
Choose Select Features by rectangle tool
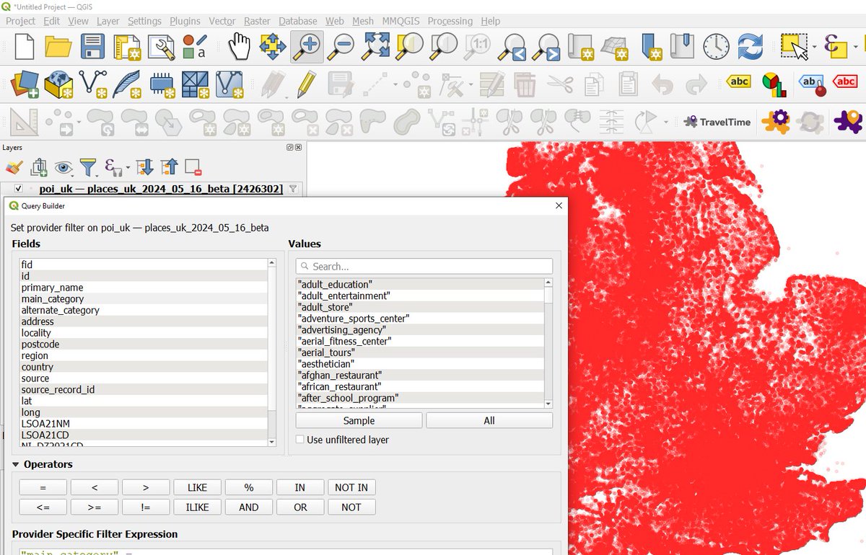pos(795,47)
